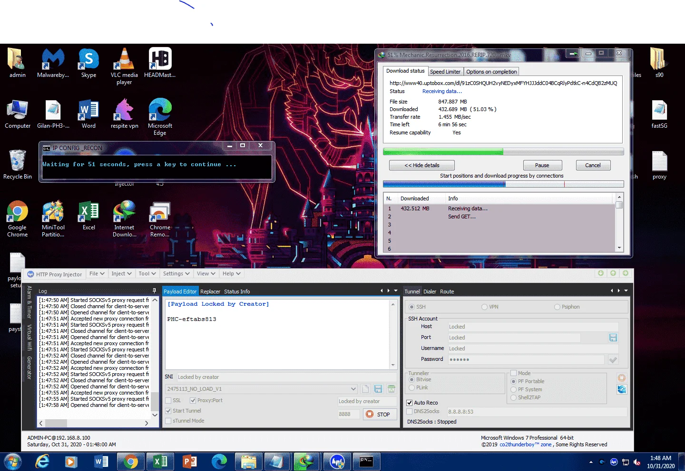Toggle Start Tunnel checkbox
The width and height of the screenshot is (685, 471).
tap(168, 411)
